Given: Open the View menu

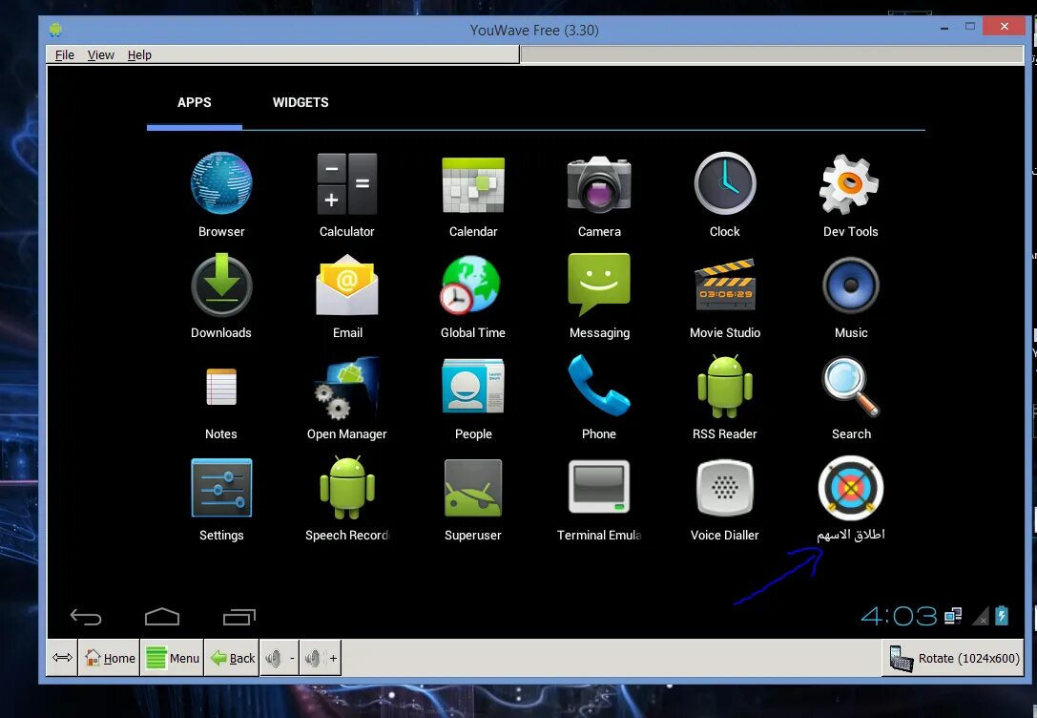Looking at the screenshot, I should pos(100,55).
